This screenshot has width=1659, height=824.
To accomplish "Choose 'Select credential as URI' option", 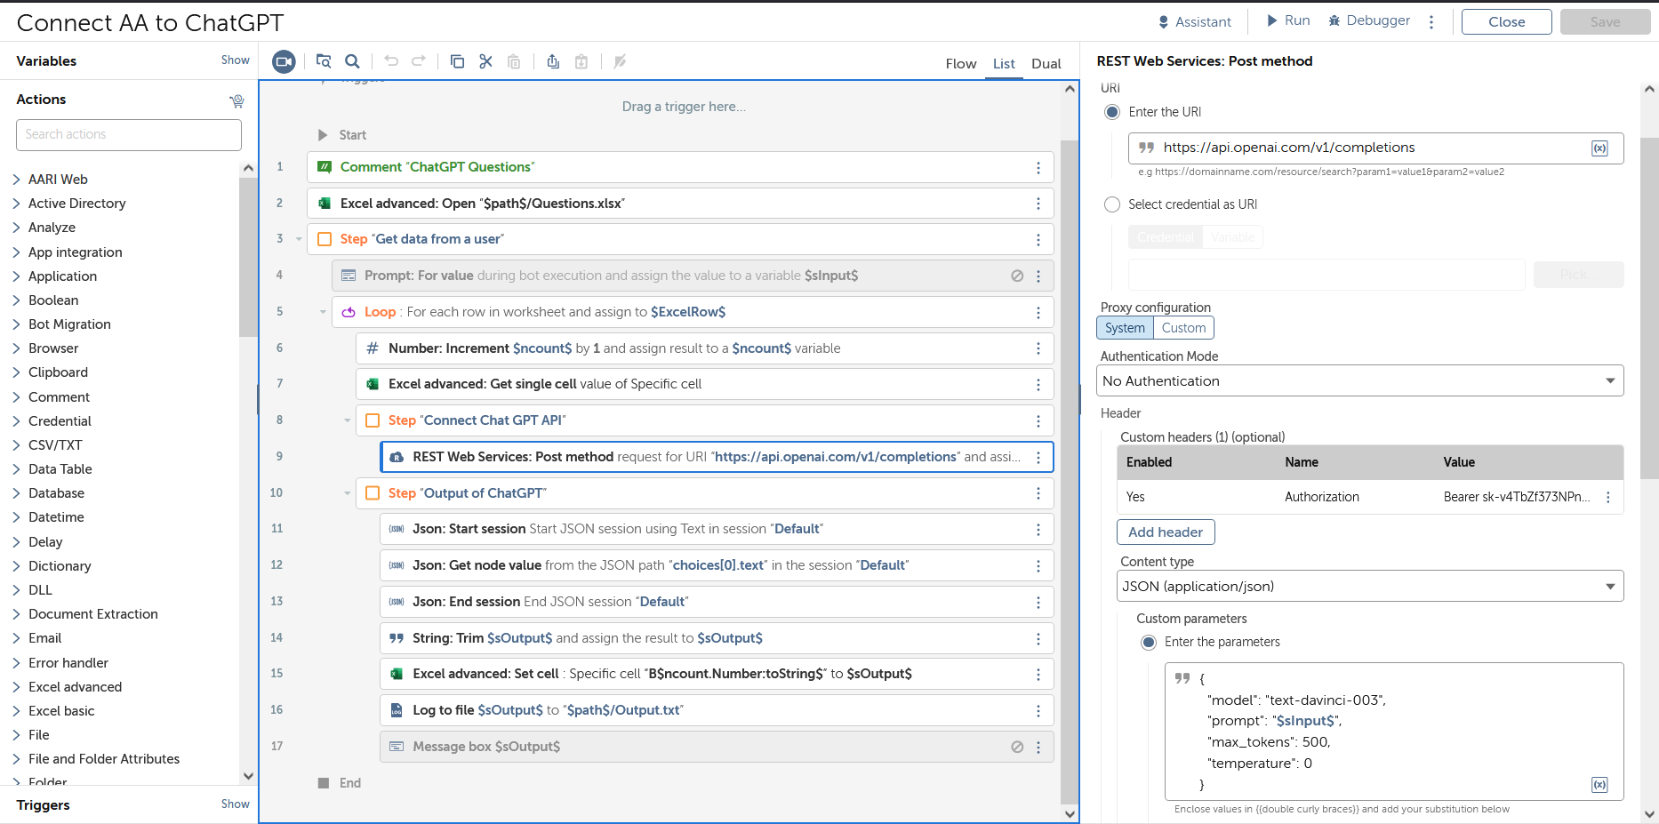I will [x=1112, y=204].
